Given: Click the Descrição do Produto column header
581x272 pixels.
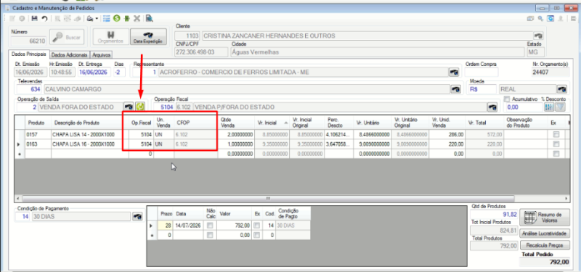Looking at the screenshot, I should pos(90,122).
